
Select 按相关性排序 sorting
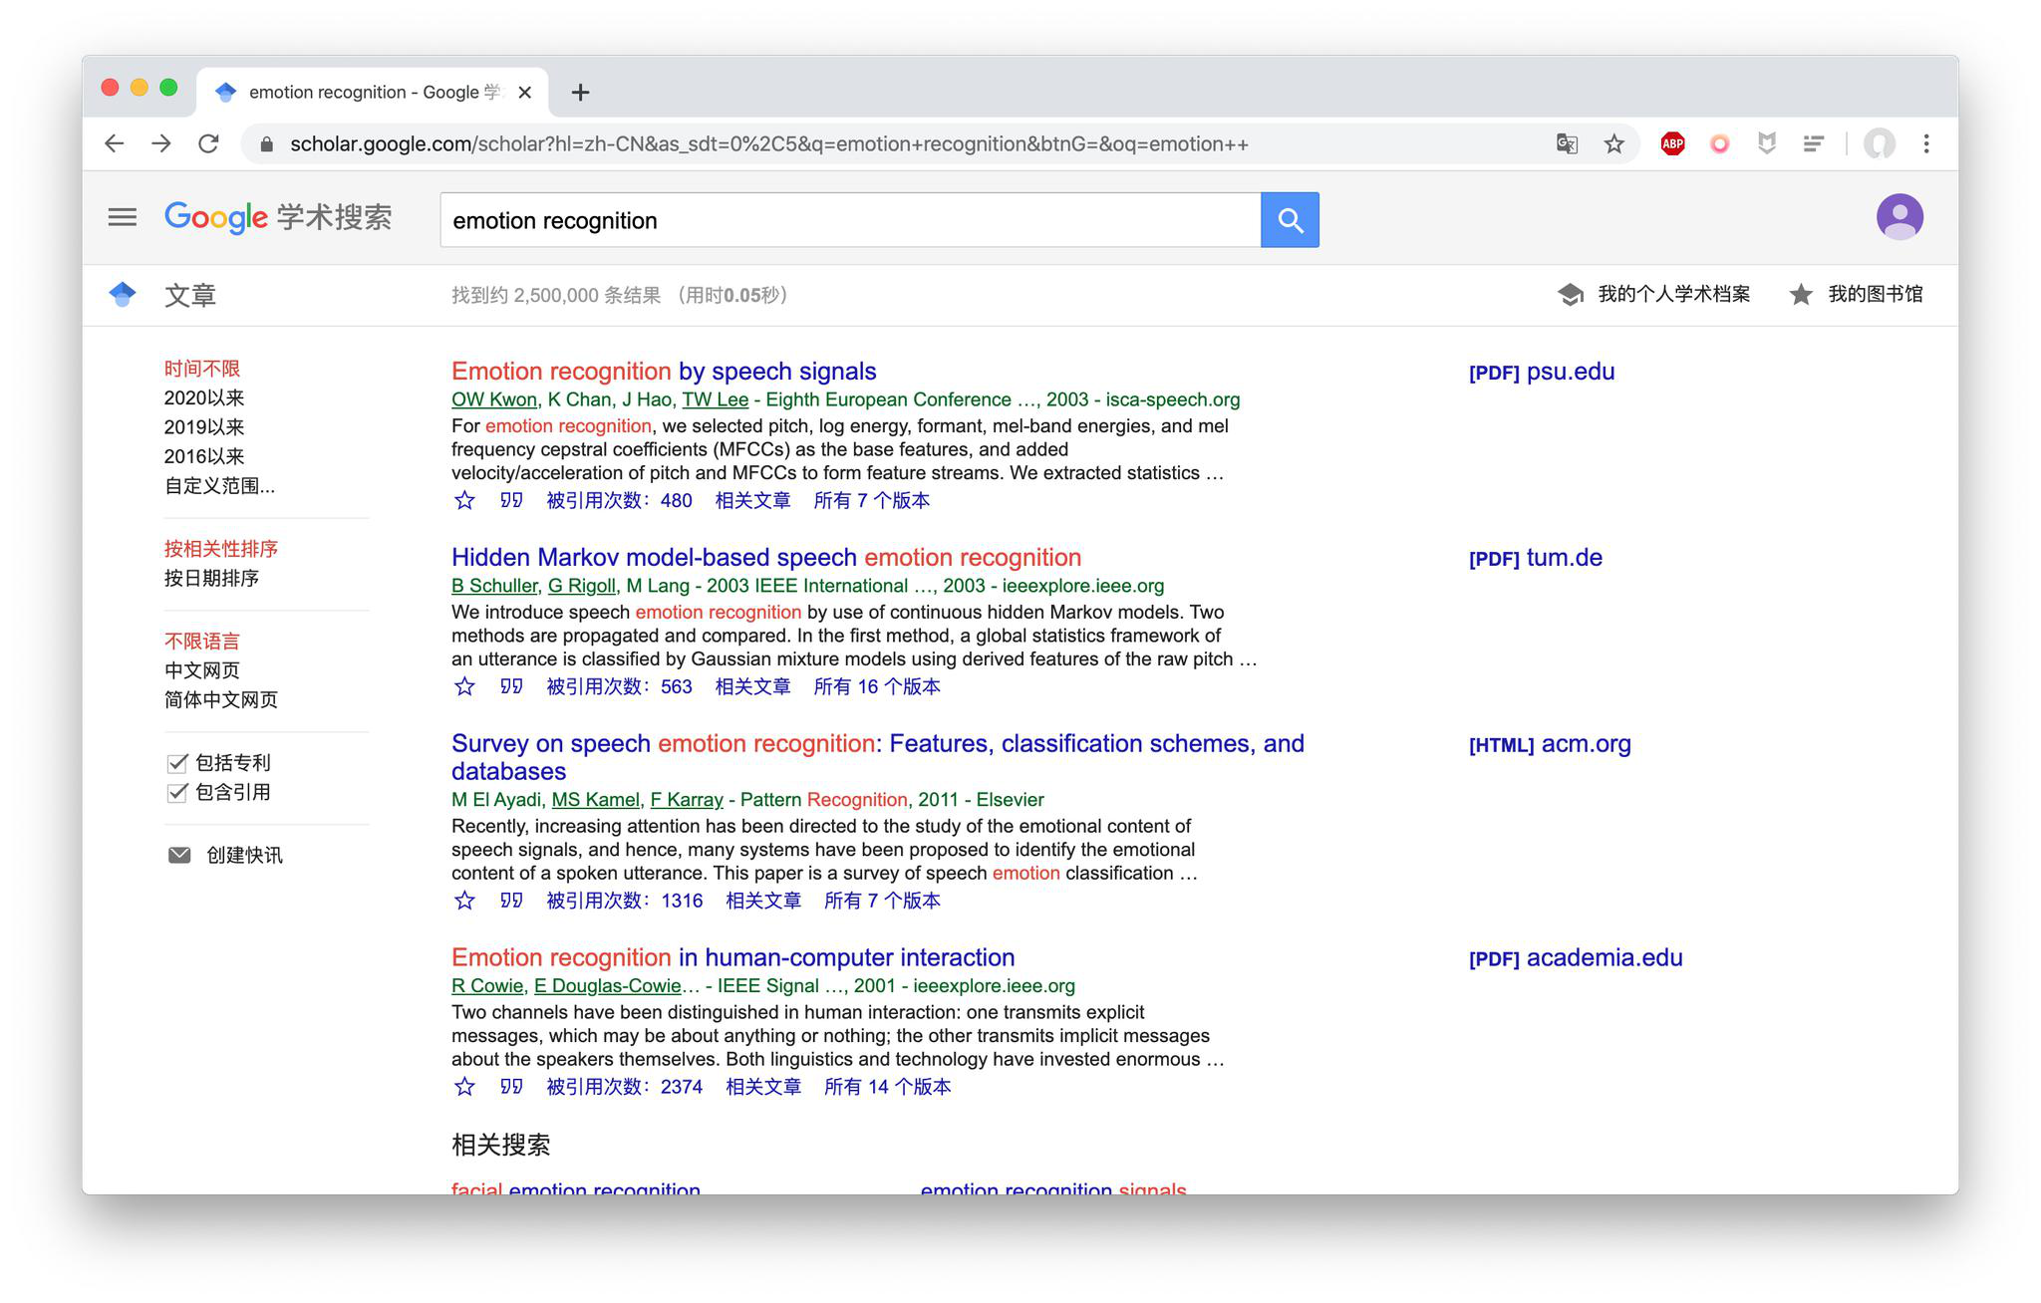tap(221, 549)
